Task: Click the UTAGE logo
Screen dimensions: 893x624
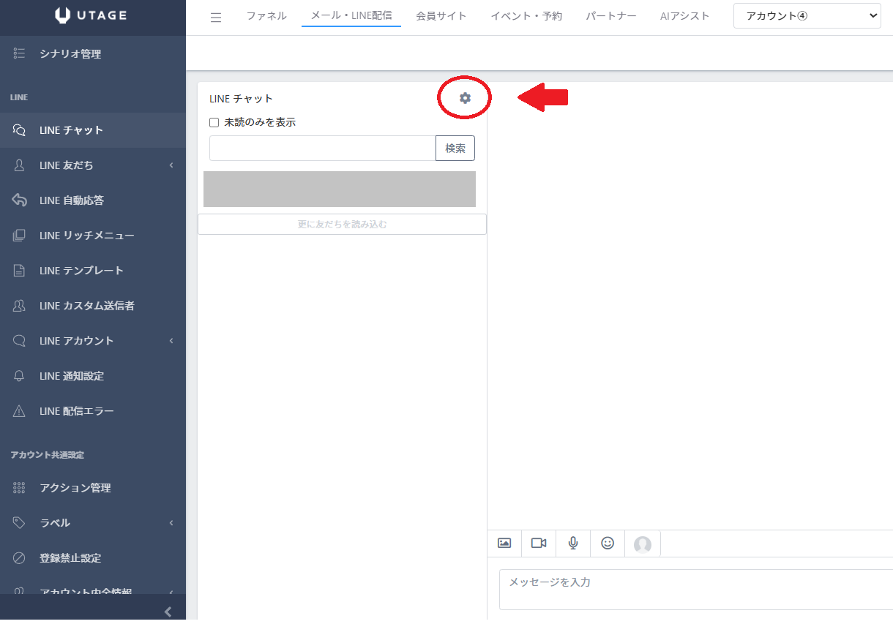Action: pos(92,15)
